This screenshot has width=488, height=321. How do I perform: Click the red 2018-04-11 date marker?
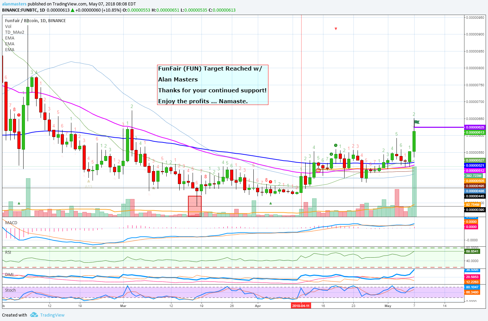coord(301,306)
